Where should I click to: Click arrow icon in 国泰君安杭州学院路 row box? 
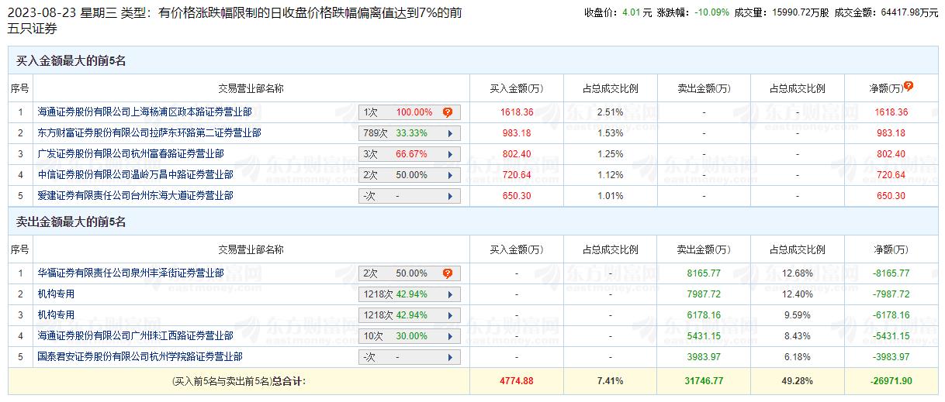(449, 357)
